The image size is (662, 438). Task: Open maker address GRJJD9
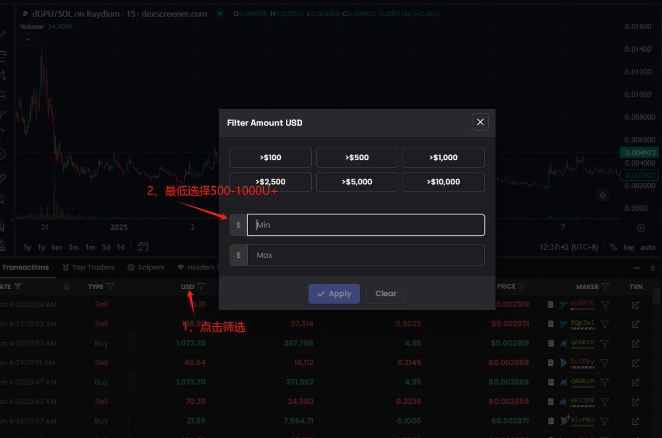coord(583,401)
